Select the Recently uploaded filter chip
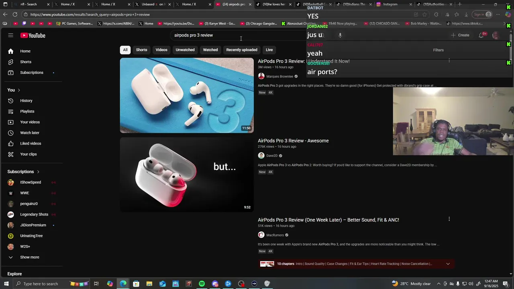This screenshot has height=289, width=514. click(x=242, y=50)
